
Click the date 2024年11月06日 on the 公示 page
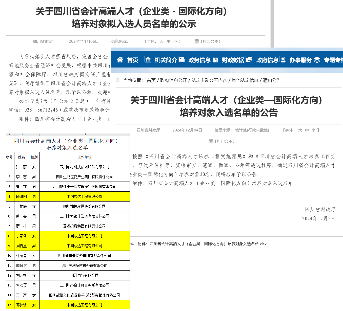pos(84,41)
